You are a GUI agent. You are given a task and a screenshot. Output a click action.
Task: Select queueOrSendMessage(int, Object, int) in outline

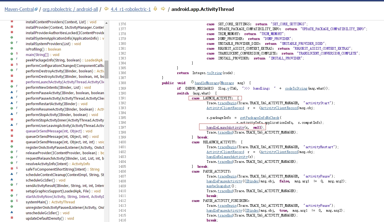(62, 136)
